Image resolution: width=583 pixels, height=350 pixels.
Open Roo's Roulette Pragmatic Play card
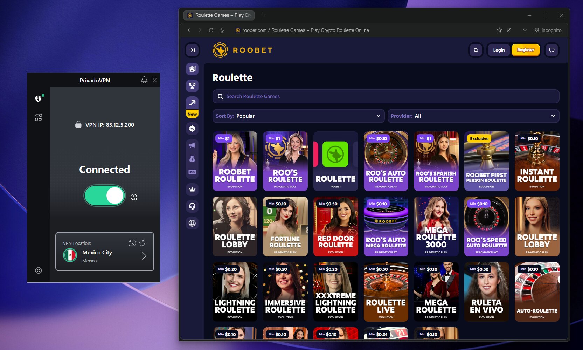coord(285,161)
